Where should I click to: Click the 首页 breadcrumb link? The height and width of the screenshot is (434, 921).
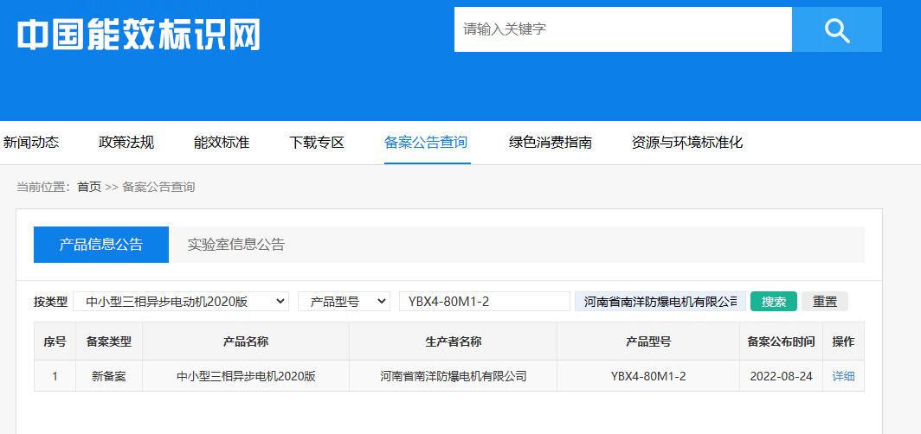click(x=89, y=187)
